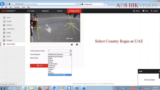
Task: Select Iraq from the country list
Action: pyautogui.click(x=60, y=71)
